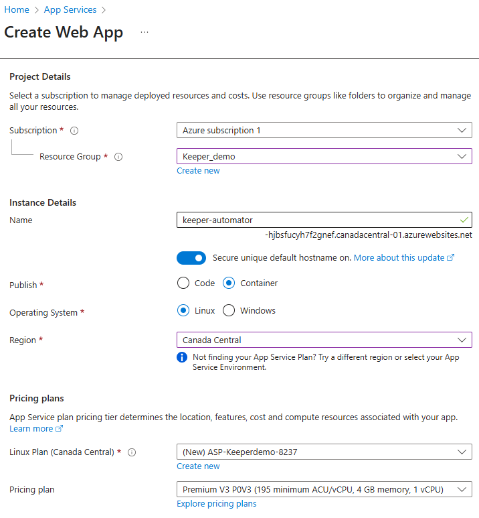Open the ellipsis menu beside Create Web App
The height and width of the screenshot is (518, 479).
tap(145, 33)
